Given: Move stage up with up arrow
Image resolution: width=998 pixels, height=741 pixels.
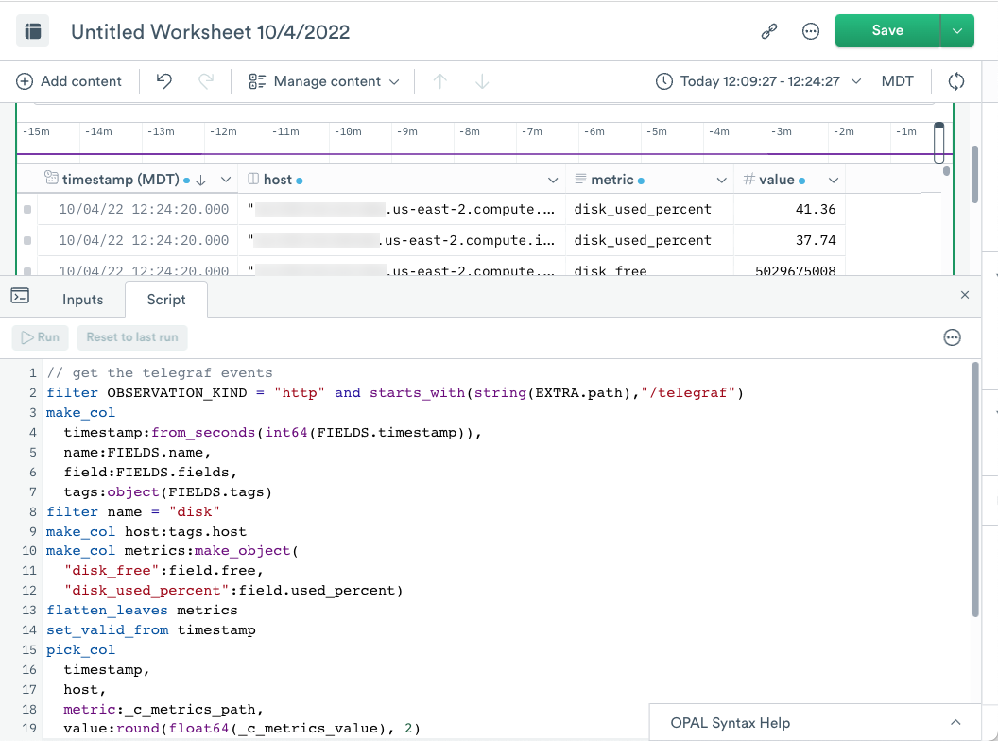Looking at the screenshot, I should coord(439,81).
